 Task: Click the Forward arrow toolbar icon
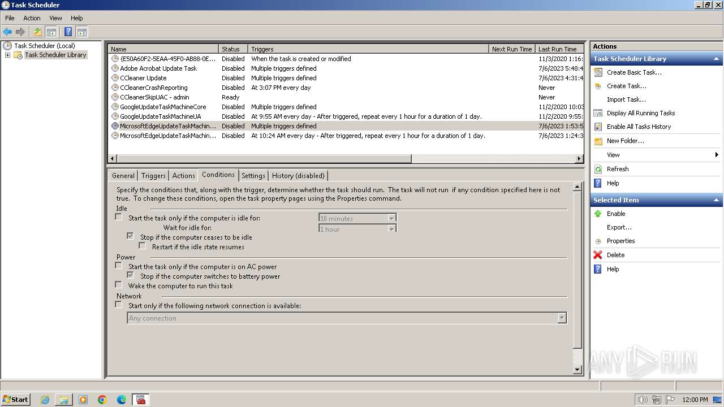pyautogui.click(x=20, y=32)
